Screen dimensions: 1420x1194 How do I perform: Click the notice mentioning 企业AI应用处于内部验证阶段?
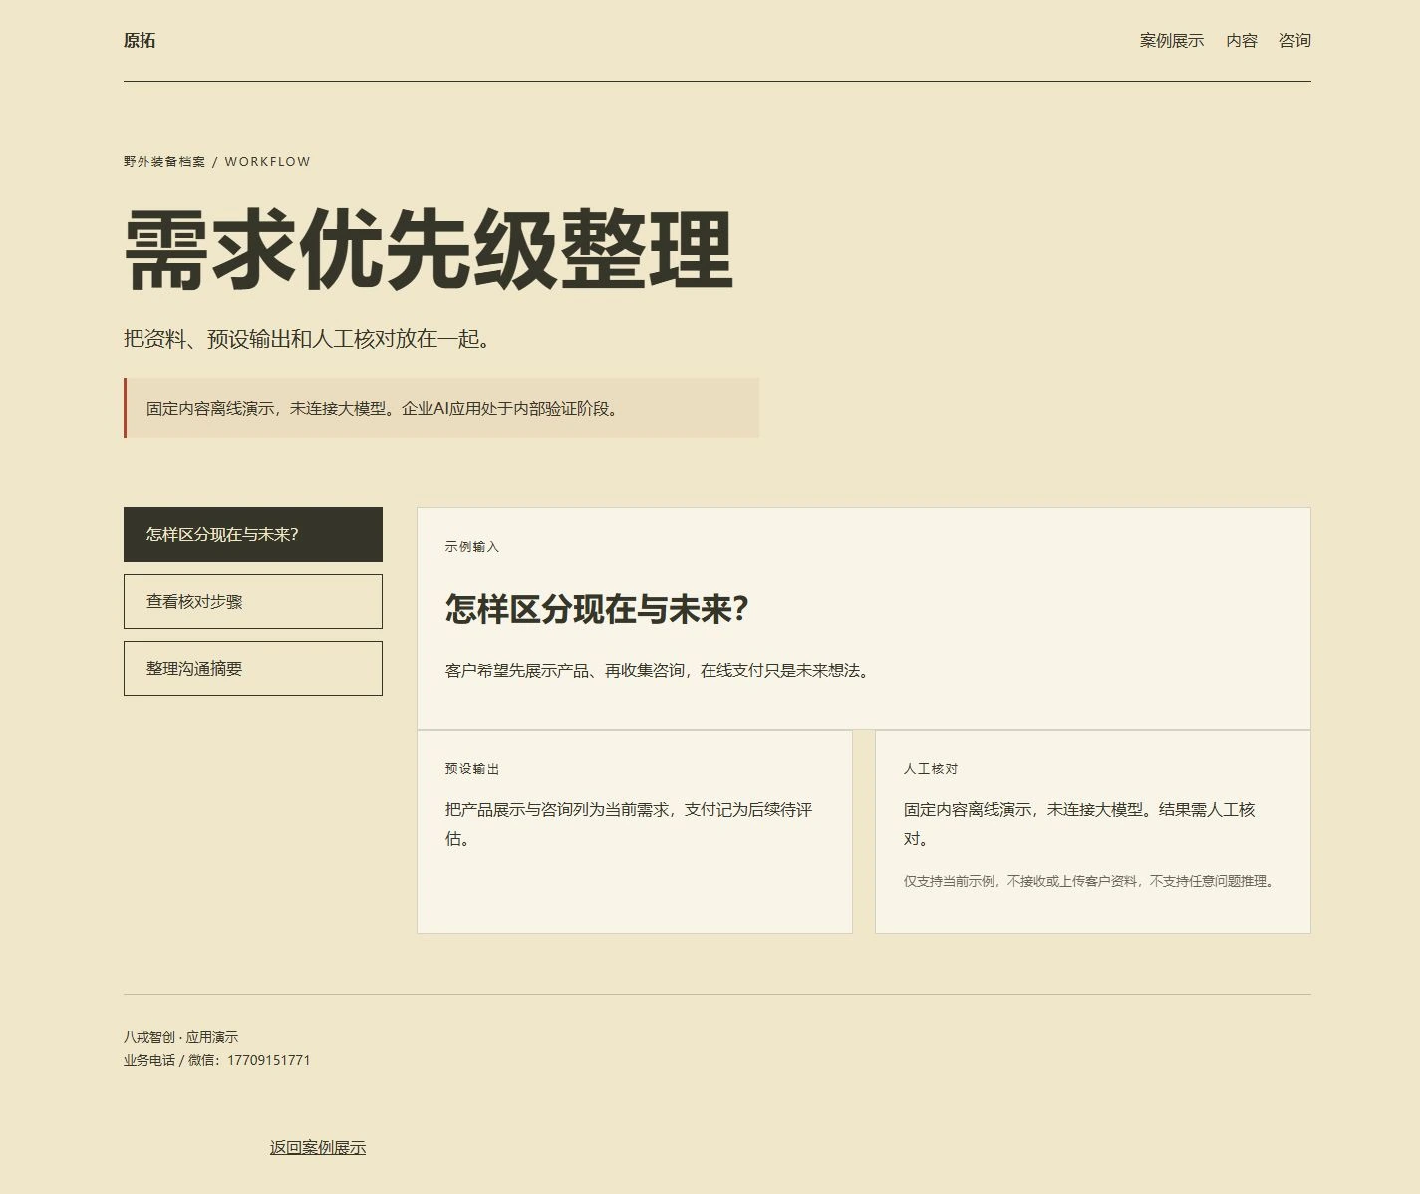[441, 408]
